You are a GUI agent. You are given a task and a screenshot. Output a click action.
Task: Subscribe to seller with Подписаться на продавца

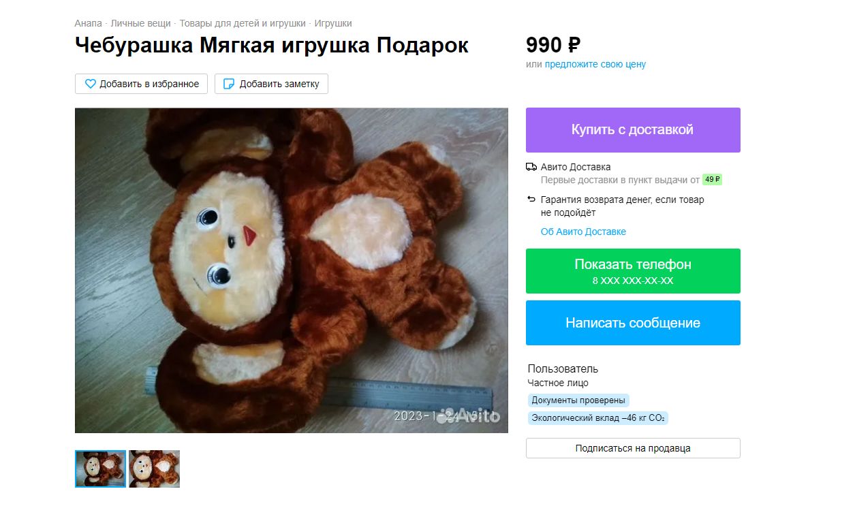click(633, 448)
